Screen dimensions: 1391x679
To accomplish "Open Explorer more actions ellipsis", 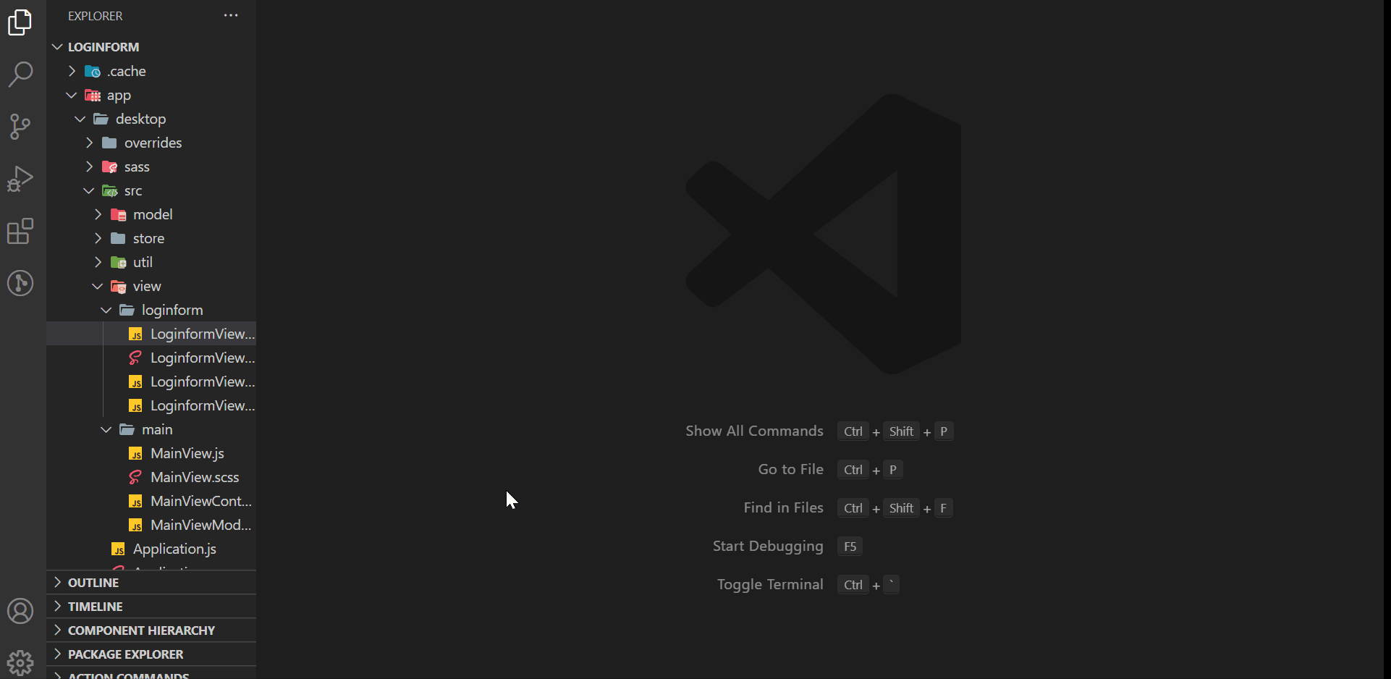I will click(231, 15).
